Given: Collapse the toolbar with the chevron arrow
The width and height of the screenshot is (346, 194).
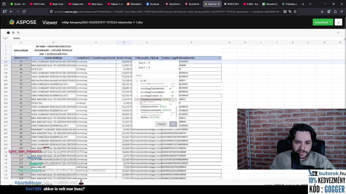Looking at the screenshot, I should (338, 33).
